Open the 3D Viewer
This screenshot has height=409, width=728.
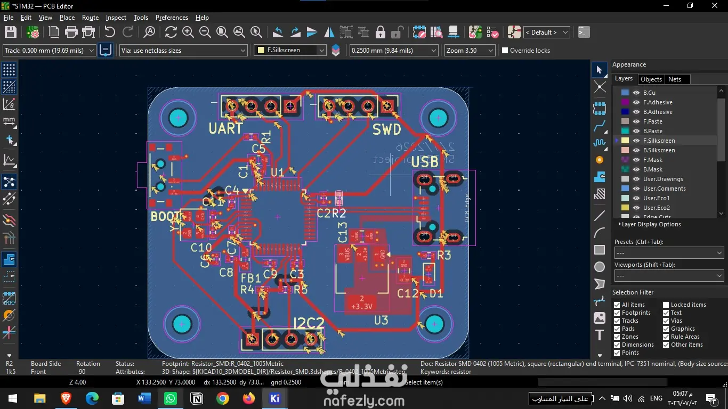454,32
